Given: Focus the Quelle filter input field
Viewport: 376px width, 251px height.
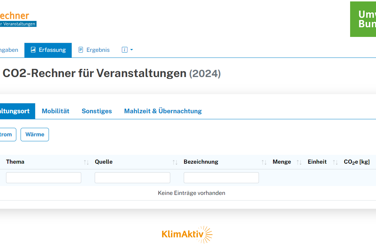Looking at the screenshot, I should pyautogui.click(x=132, y=178).
